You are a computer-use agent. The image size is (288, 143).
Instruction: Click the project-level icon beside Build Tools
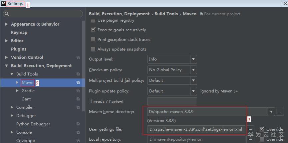click(x=78, y=74)
